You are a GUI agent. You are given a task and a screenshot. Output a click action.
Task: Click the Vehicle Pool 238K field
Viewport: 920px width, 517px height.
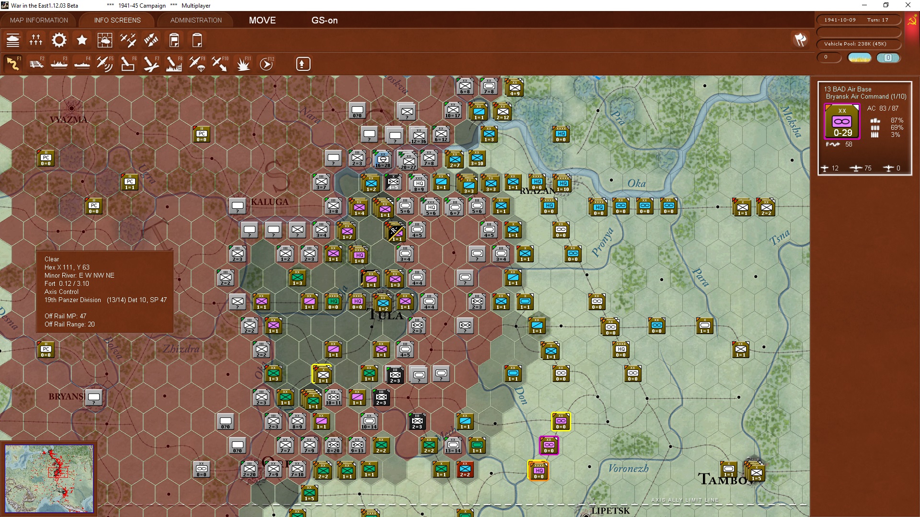[x=858, y=44]
